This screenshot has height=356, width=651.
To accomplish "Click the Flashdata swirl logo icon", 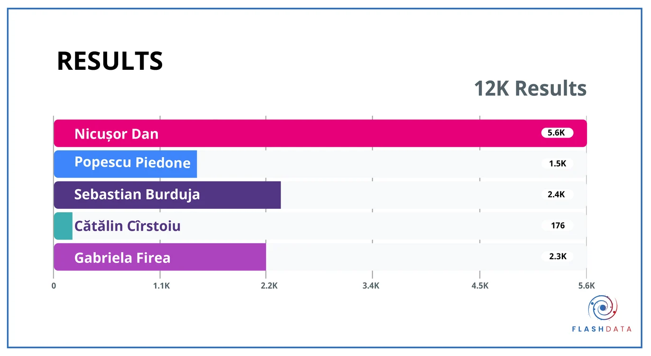I will pos(603,308).
